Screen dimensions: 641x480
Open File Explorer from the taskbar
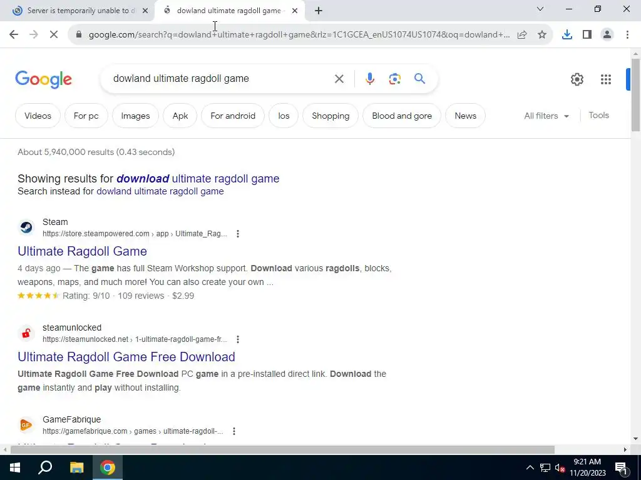[x=76, y=467]
